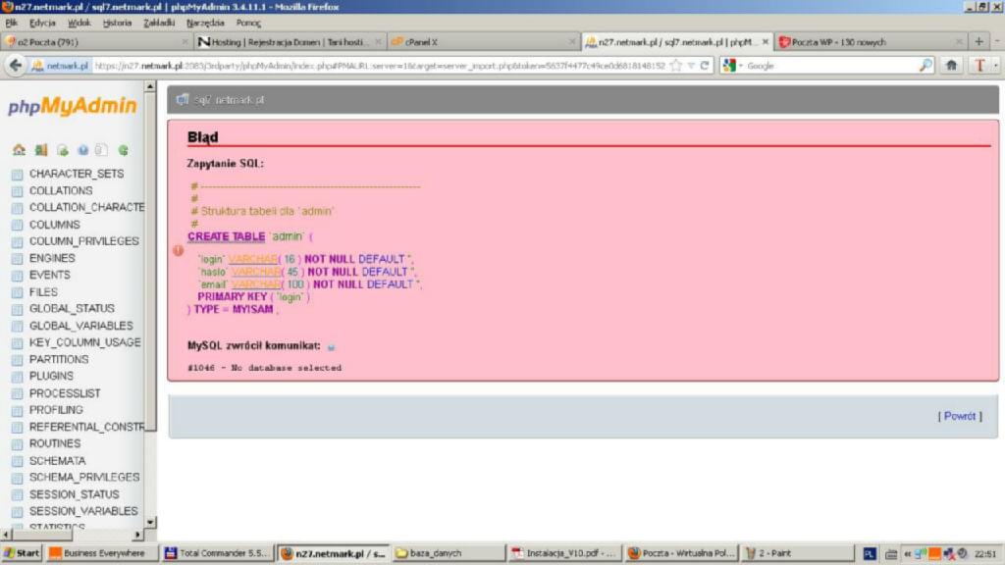Image resolution: width=1005 pixels, height=565 pixels.
Task: Open the search engine selector dropdown
Action: click(x=732, y=66)
